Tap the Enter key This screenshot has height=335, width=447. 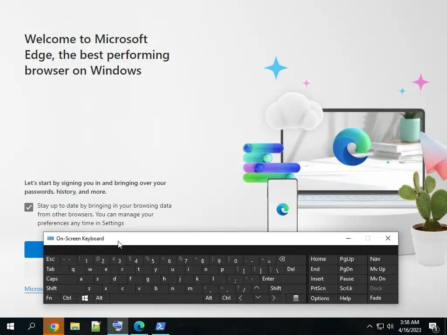283,279
